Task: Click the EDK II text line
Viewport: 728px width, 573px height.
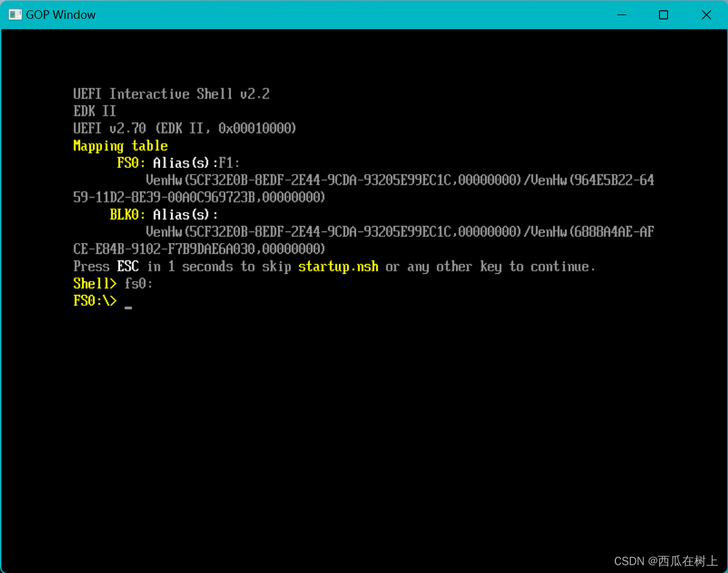Action: tap(94, 111)
